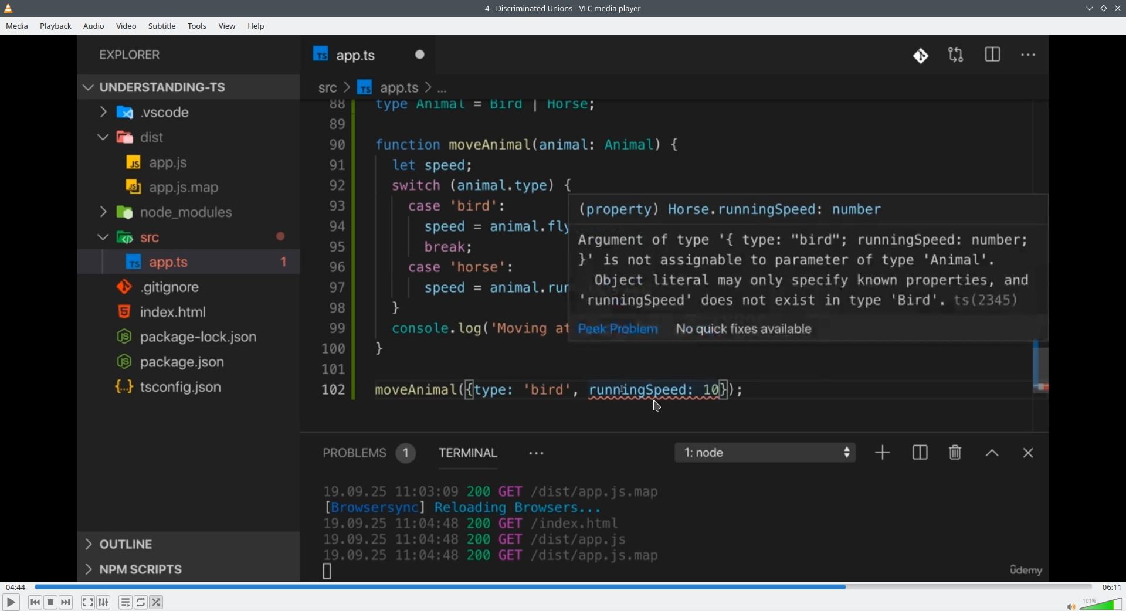Image resolution: width=1126 pixels, height=611 pixels.
Task: Show the playlist panel
Action: [125, 602]
